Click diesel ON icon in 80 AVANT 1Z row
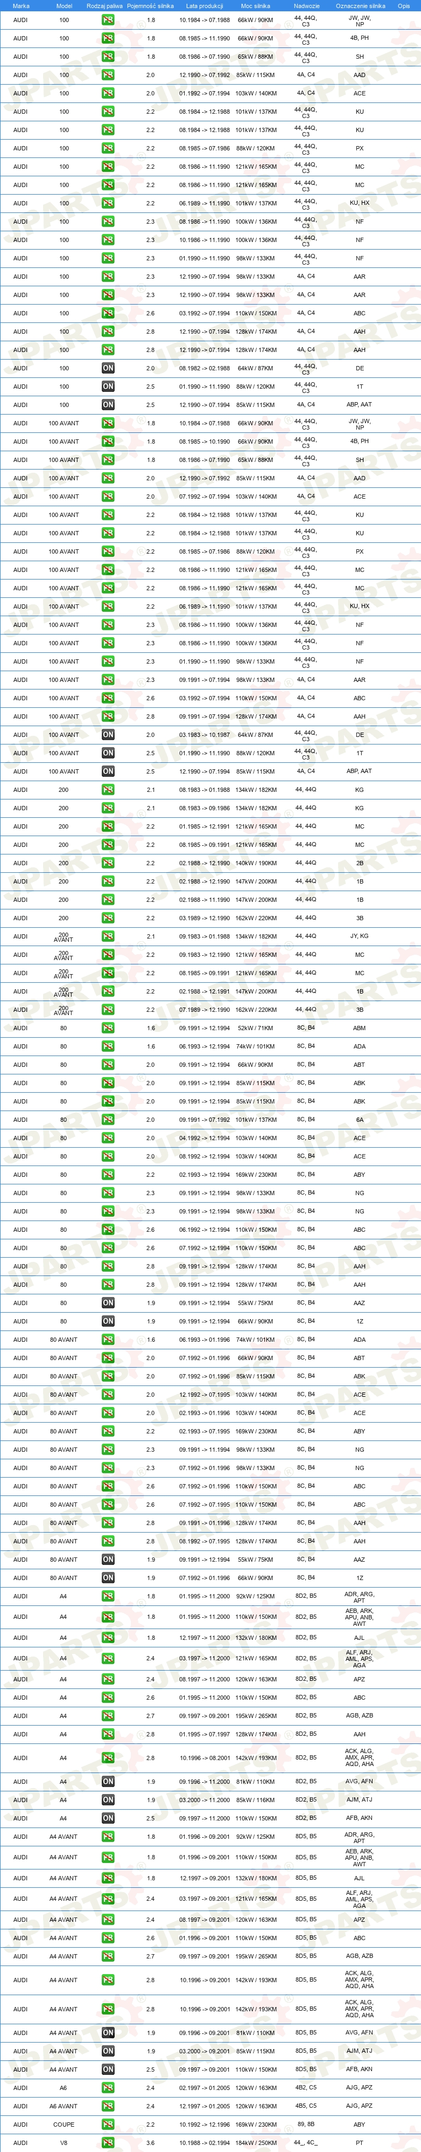Image resolution: width=421 pixels, height=2152 pixels. coord(108,1577)
